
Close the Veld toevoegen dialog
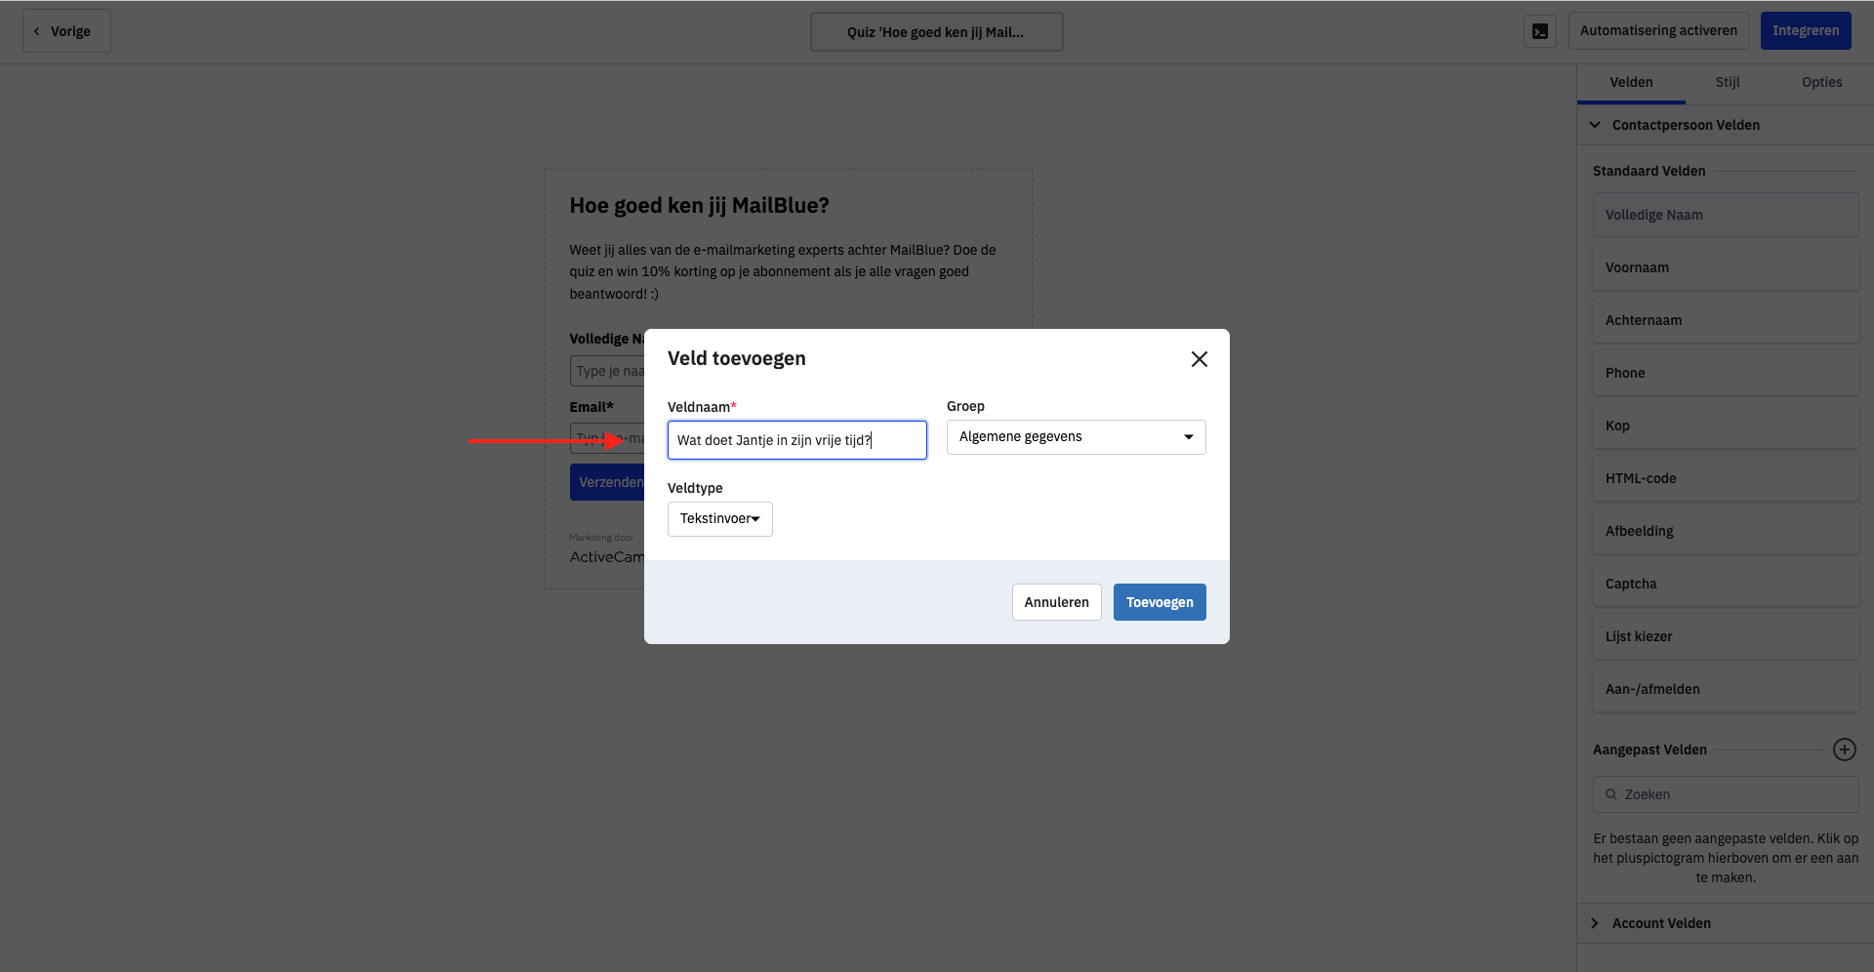(x=1200, y=359)
